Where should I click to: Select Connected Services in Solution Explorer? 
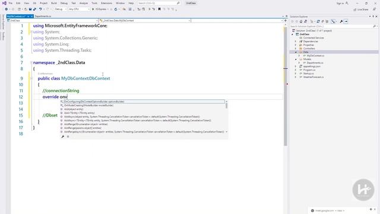point(313,38)
